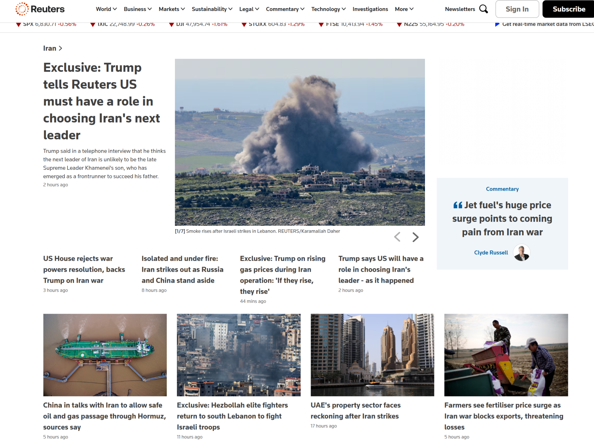
Task: Open the Jet fuel price surge commentary
Action: coord(502,219)
